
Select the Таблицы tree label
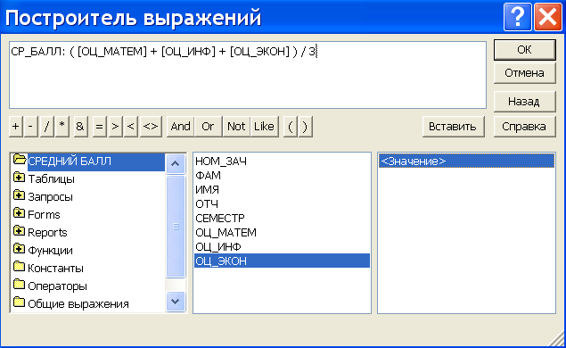tap(52, 178)
